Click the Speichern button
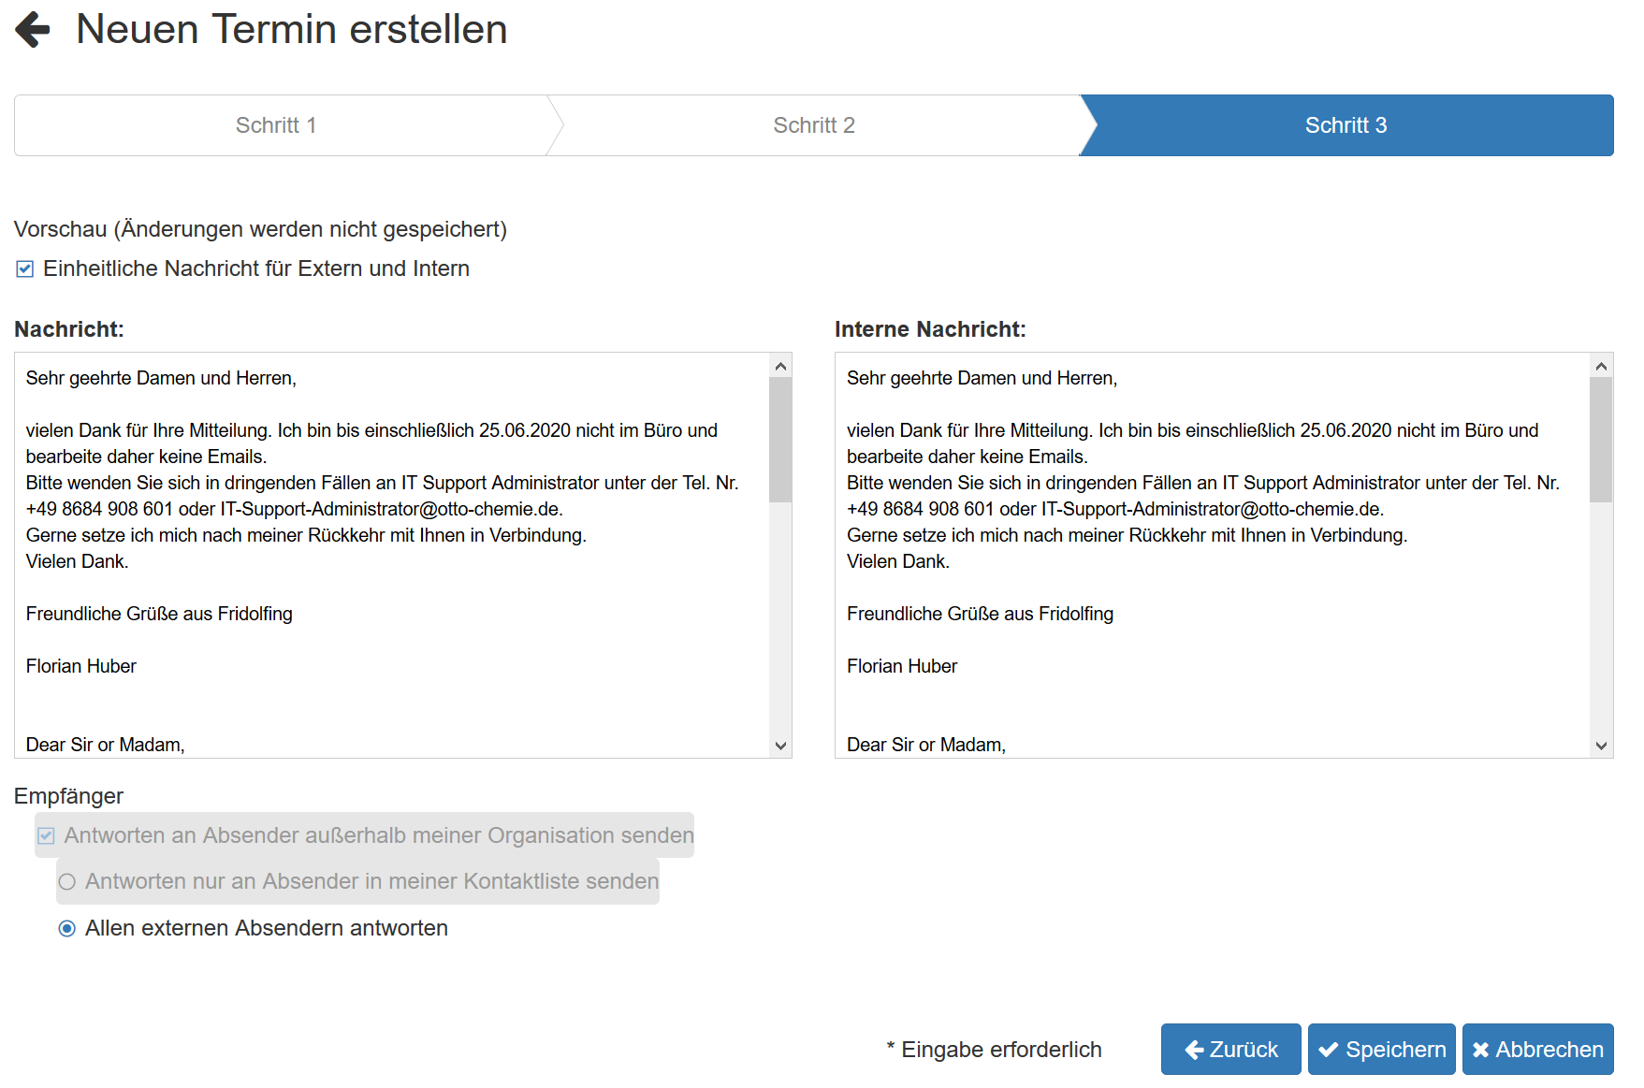1644x1088 pixels. (1381, 1050)
